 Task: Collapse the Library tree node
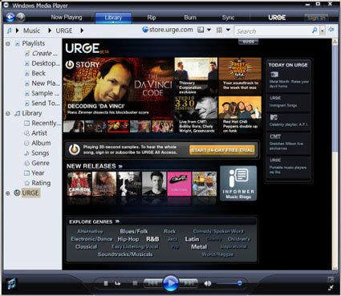point(8,113)
